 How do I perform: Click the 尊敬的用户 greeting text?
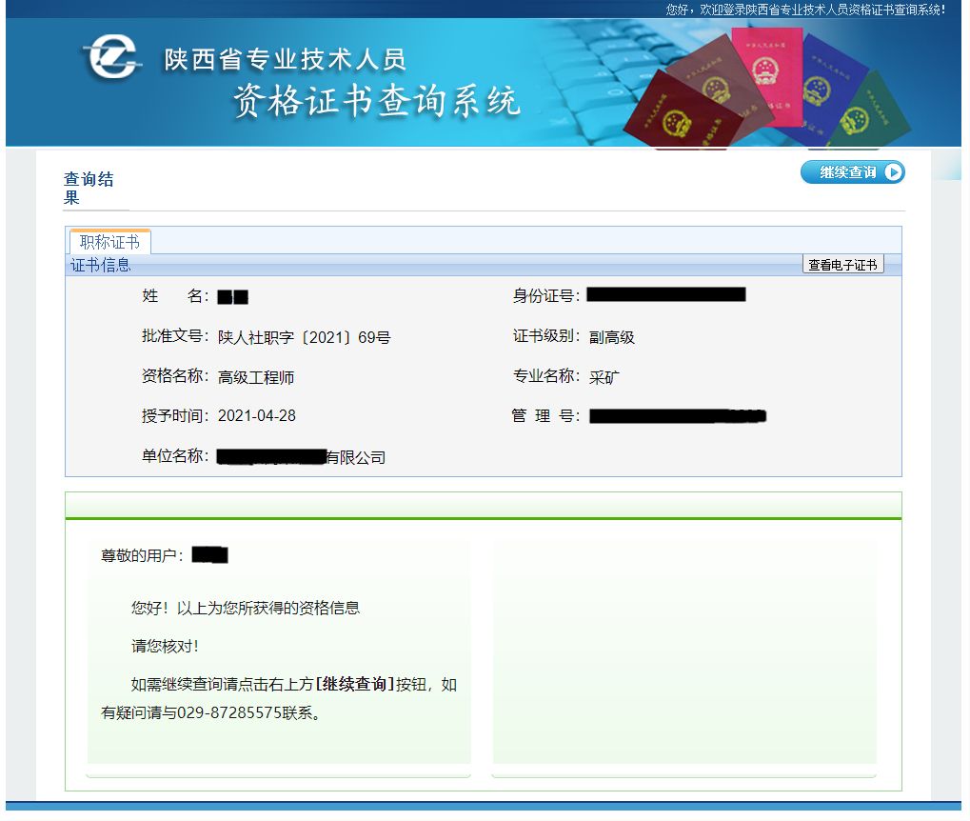click(142, 555)
